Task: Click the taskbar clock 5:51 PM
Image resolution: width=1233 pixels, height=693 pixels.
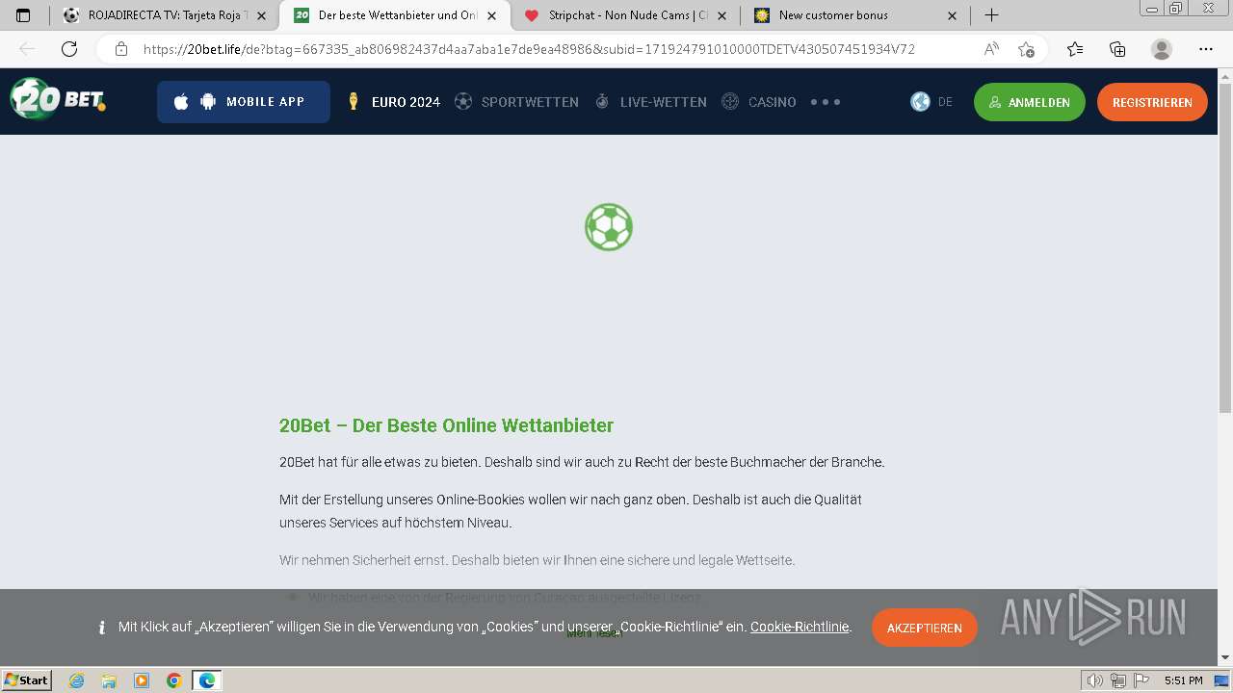Action: point(1183,680)
